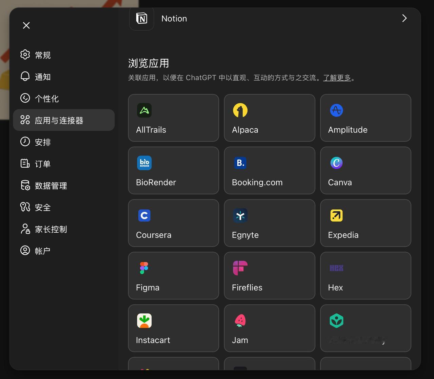Click the Fireflies pink logo icon

click(240, 268)
